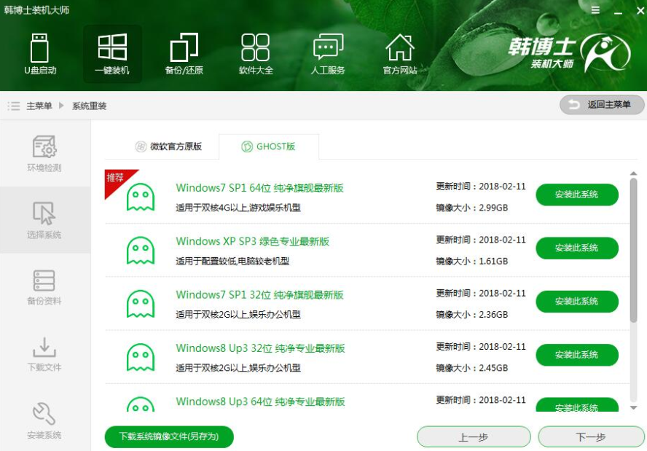This screenshot has width=647, height=451.
Task: Click the ghost icon for Windows8 Up3 64位
Action: (x=141, y=404)
